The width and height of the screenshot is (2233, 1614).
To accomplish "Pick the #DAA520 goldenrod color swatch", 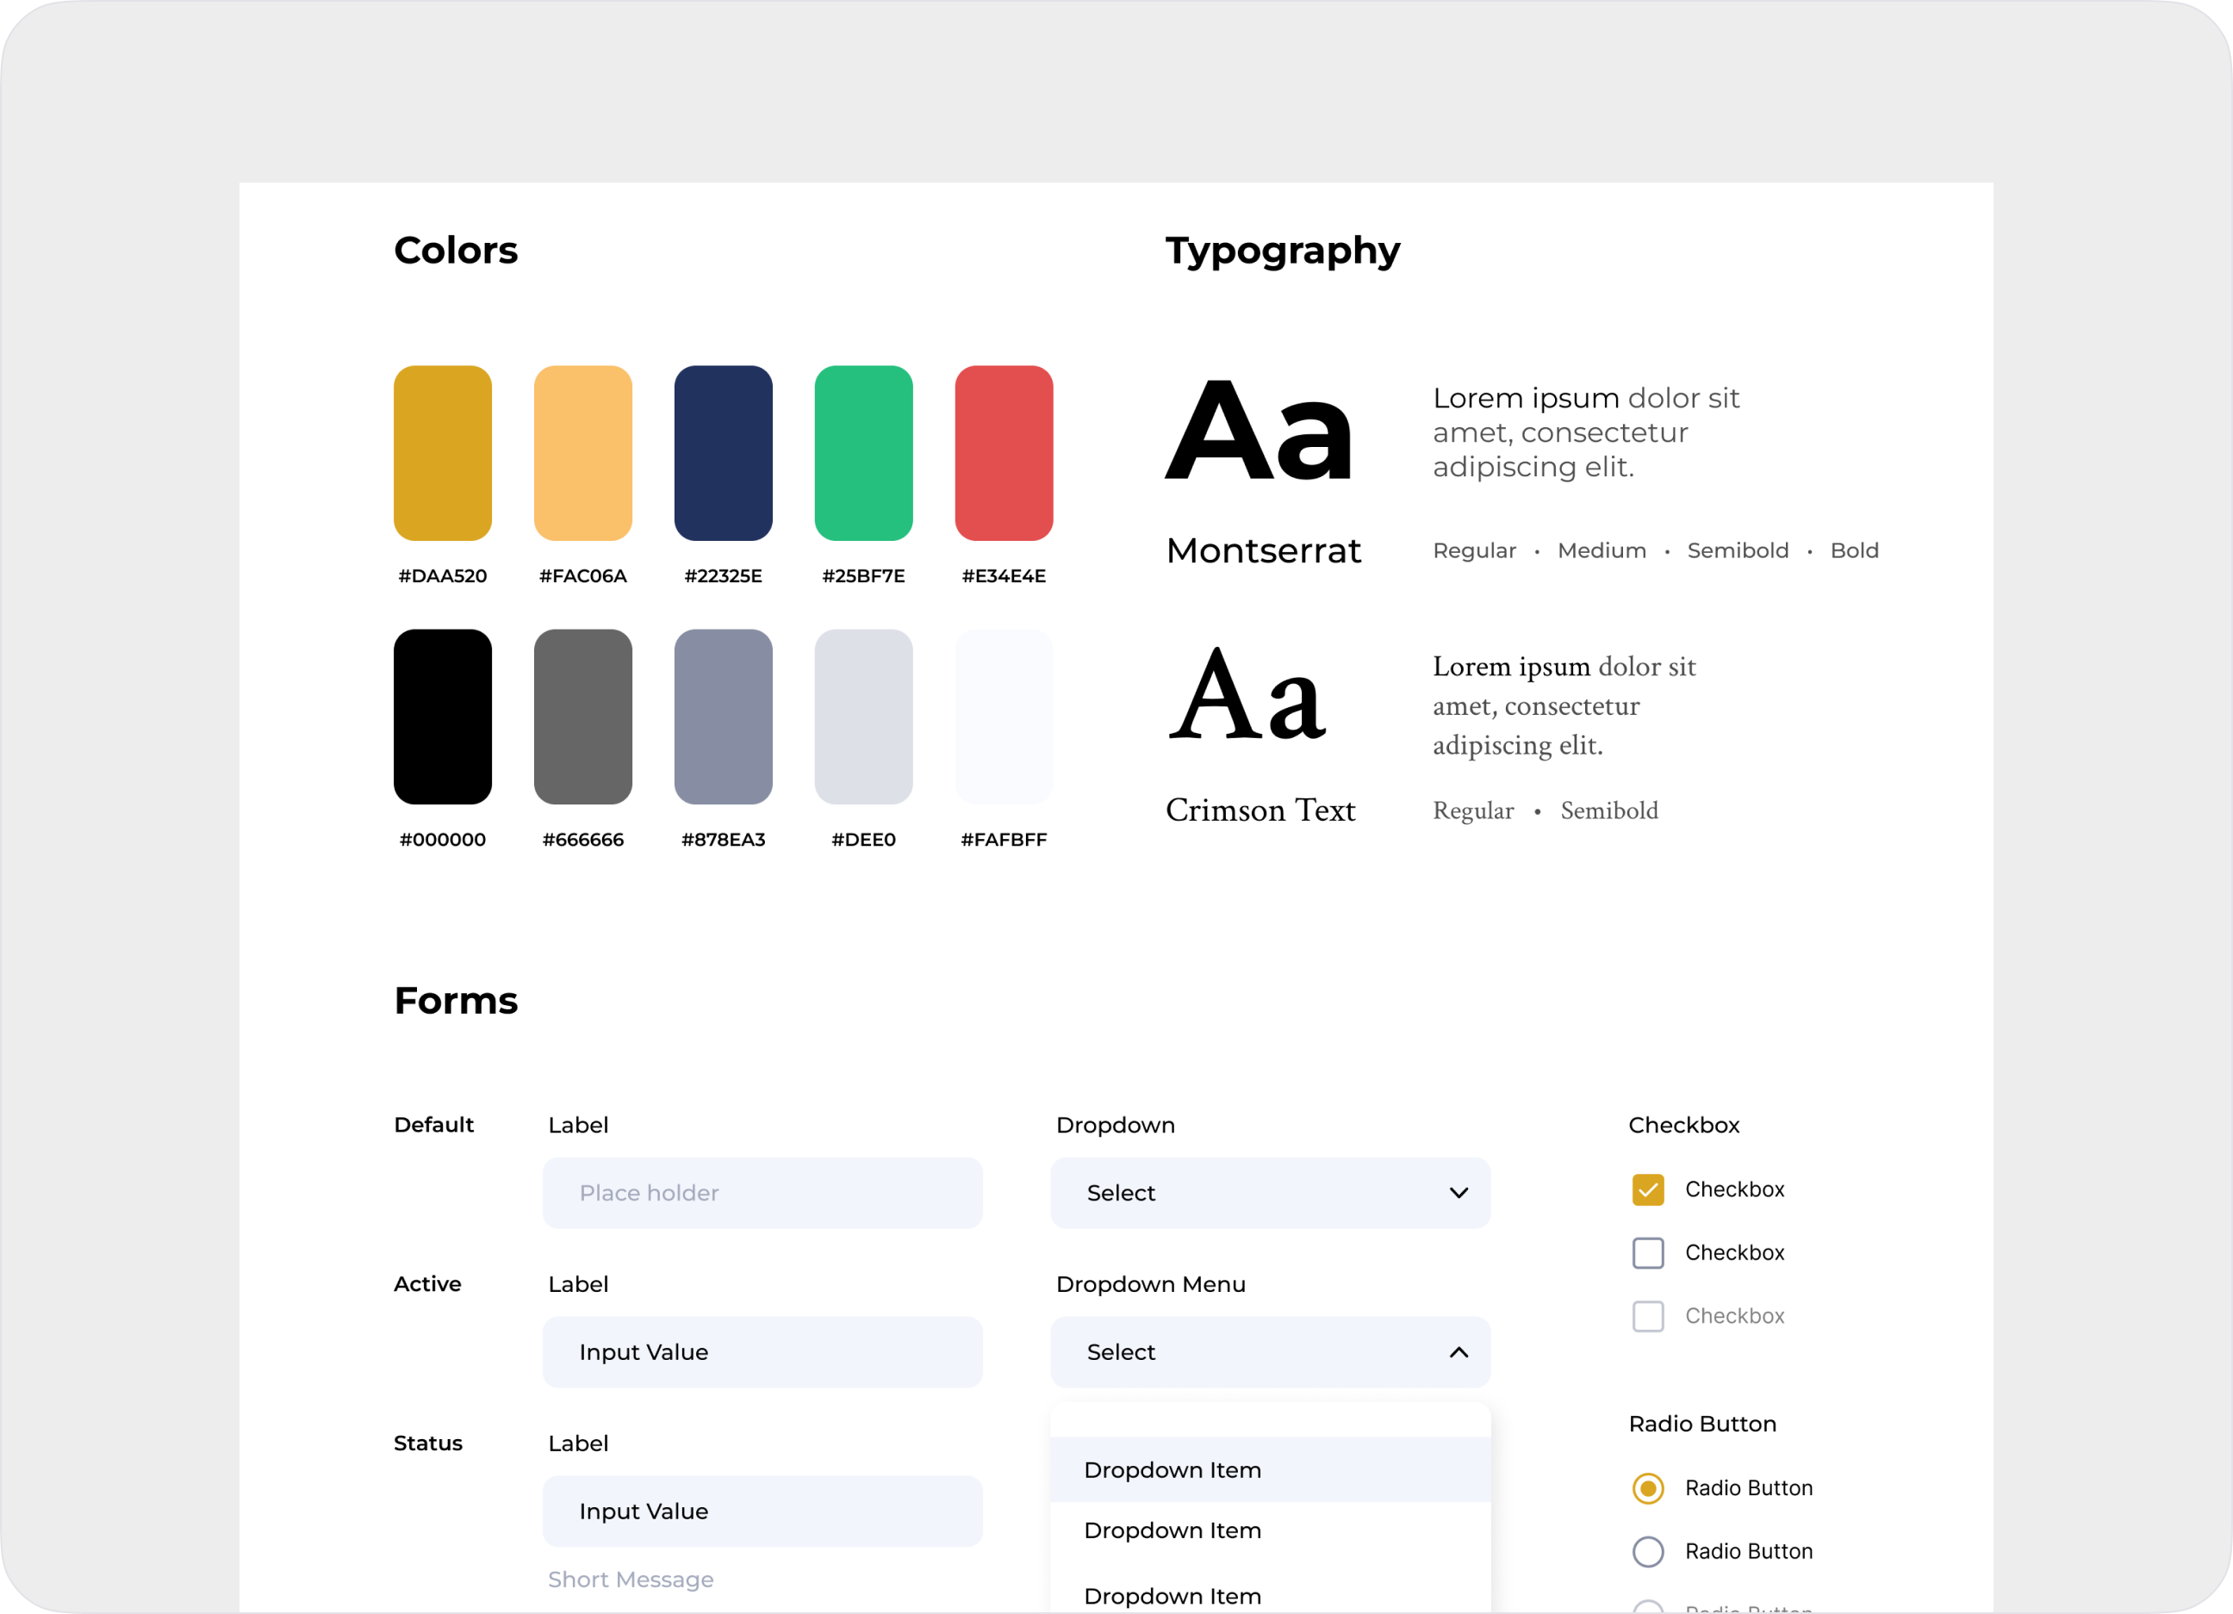I will pyautogui.click(x=442, y=453).
